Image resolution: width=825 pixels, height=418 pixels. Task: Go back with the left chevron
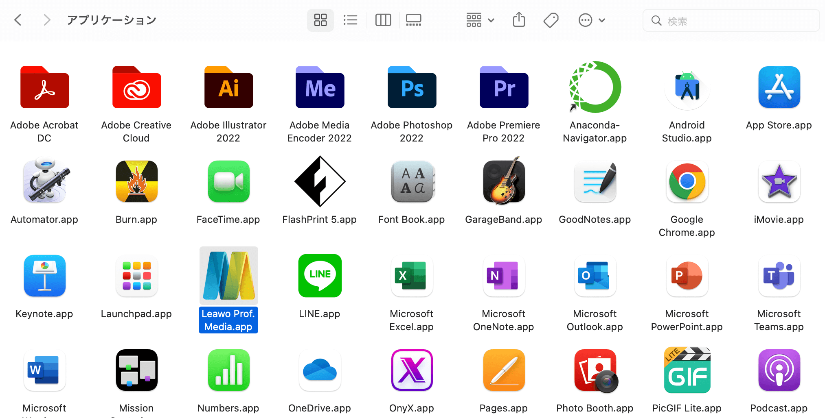(18, 20)
